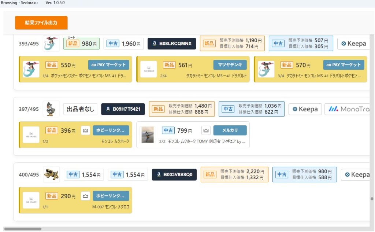375x232 pixels.
Task: Open Keepa for item 397/495
Action: (305, 109)
